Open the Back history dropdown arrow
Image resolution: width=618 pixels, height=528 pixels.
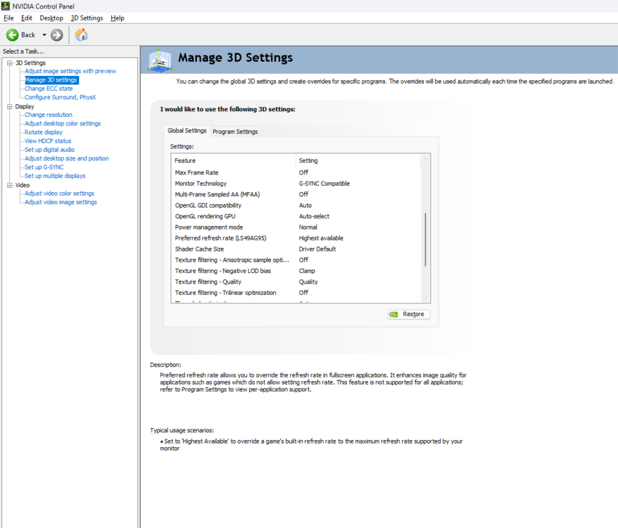44,35
